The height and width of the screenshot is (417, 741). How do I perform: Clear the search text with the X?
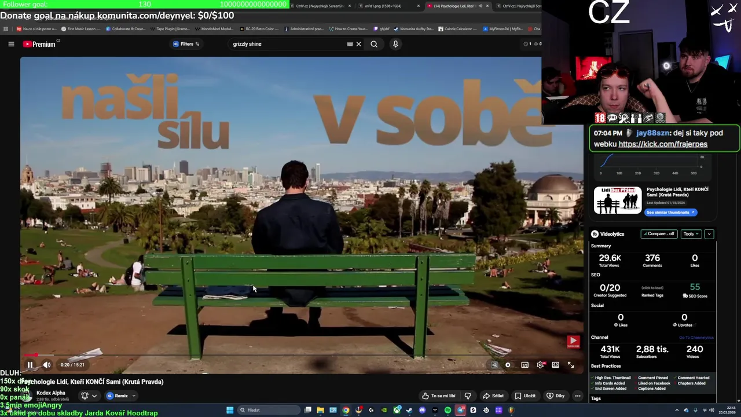coord(358,44)
